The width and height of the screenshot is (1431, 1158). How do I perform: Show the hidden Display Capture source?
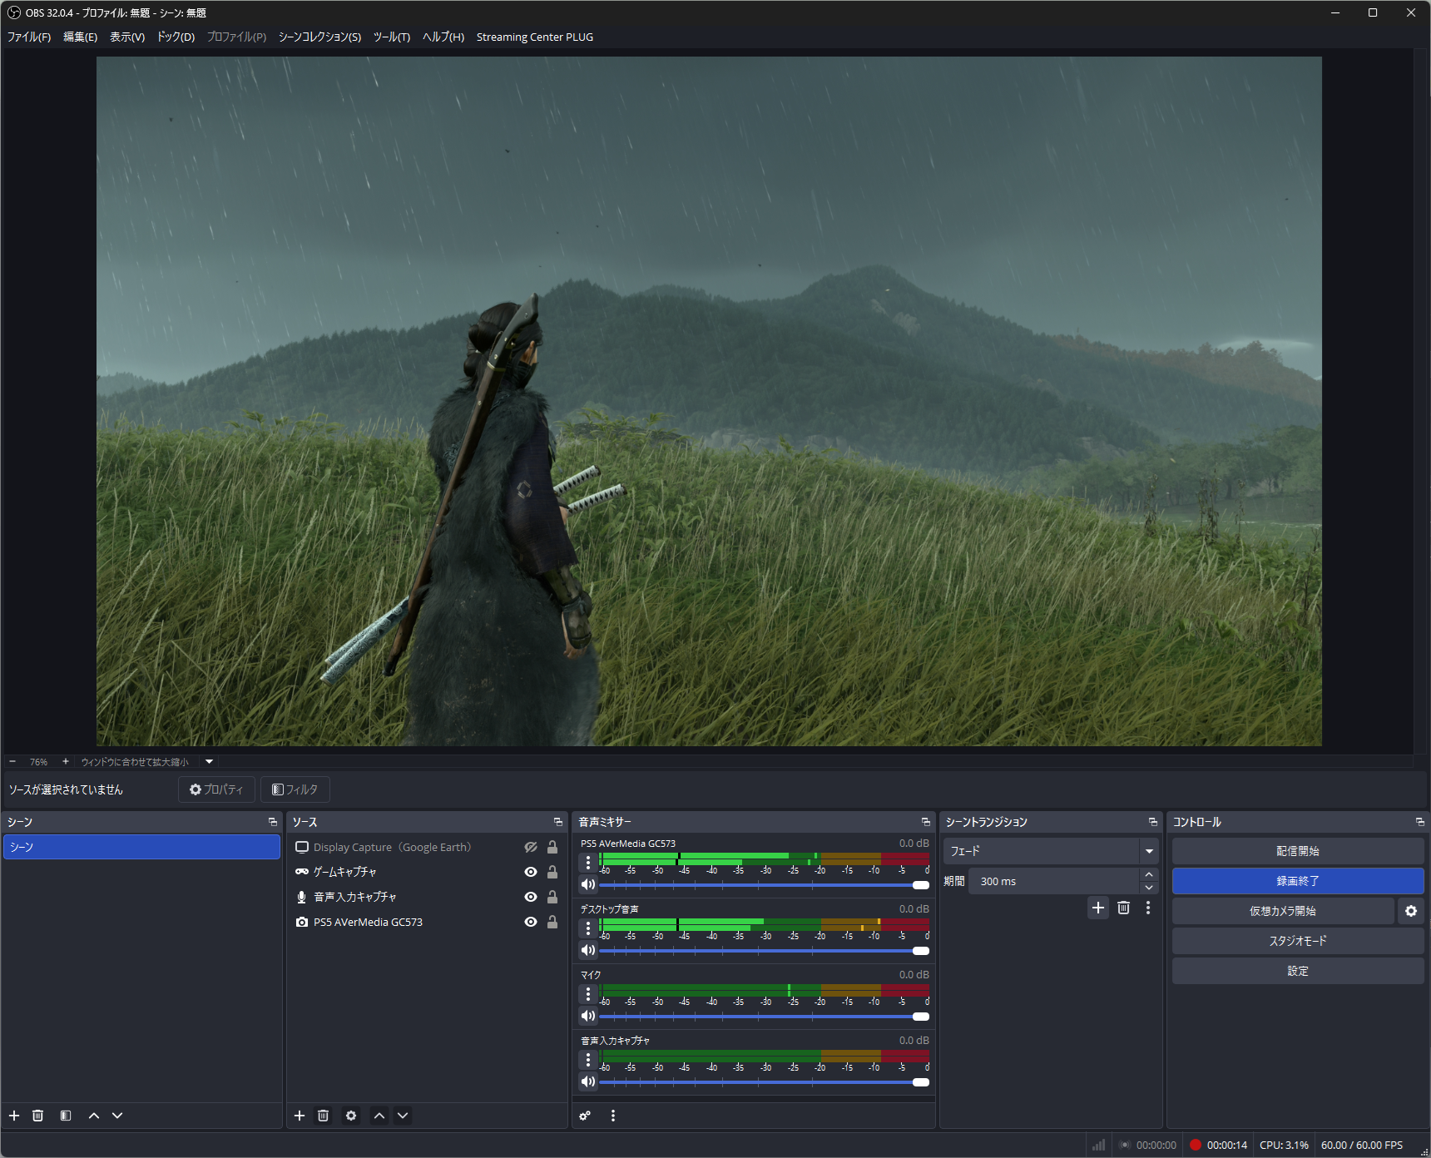pos(530,847)
